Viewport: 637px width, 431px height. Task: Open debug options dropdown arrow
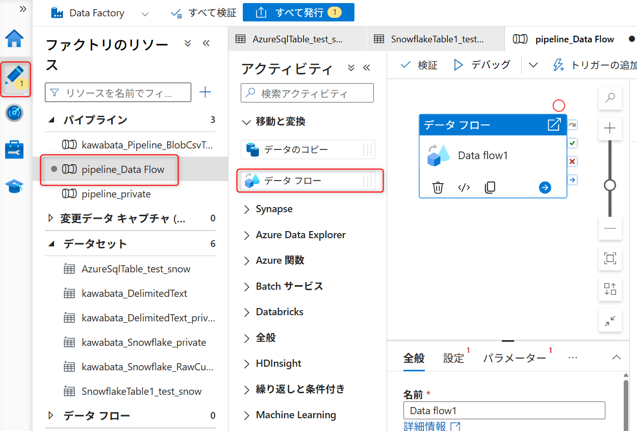coord(533,65)
